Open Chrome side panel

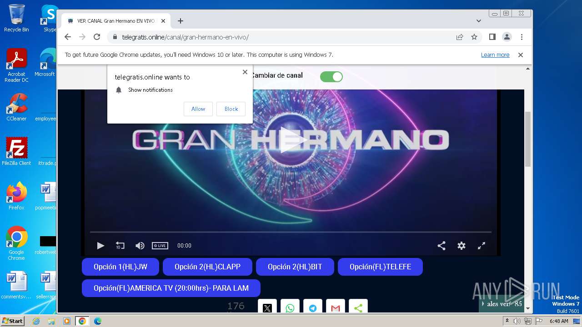click(492, 37)
